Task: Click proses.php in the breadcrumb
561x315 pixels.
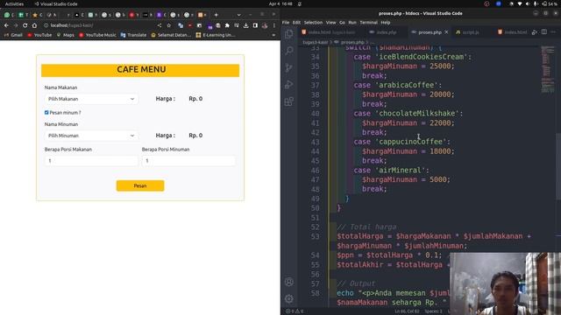Action: point(352,42)
